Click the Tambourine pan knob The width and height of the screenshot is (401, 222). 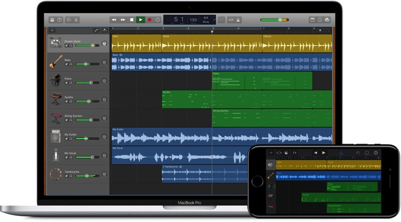[x=104, y=175]
